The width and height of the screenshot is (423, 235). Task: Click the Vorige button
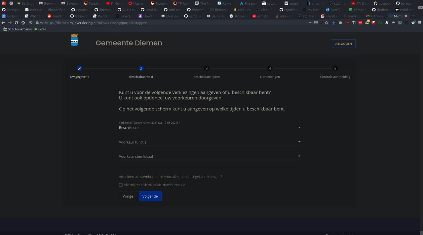point(128,196)
